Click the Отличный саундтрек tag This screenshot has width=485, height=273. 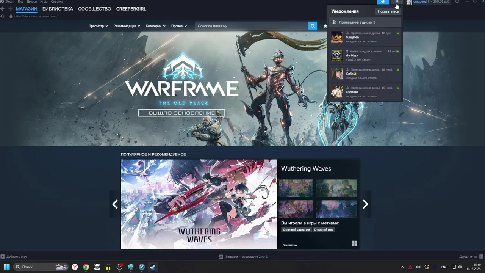pyautogui.click(x=297, y=230)
